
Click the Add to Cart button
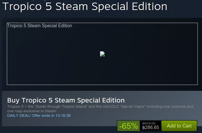point(179,126)
